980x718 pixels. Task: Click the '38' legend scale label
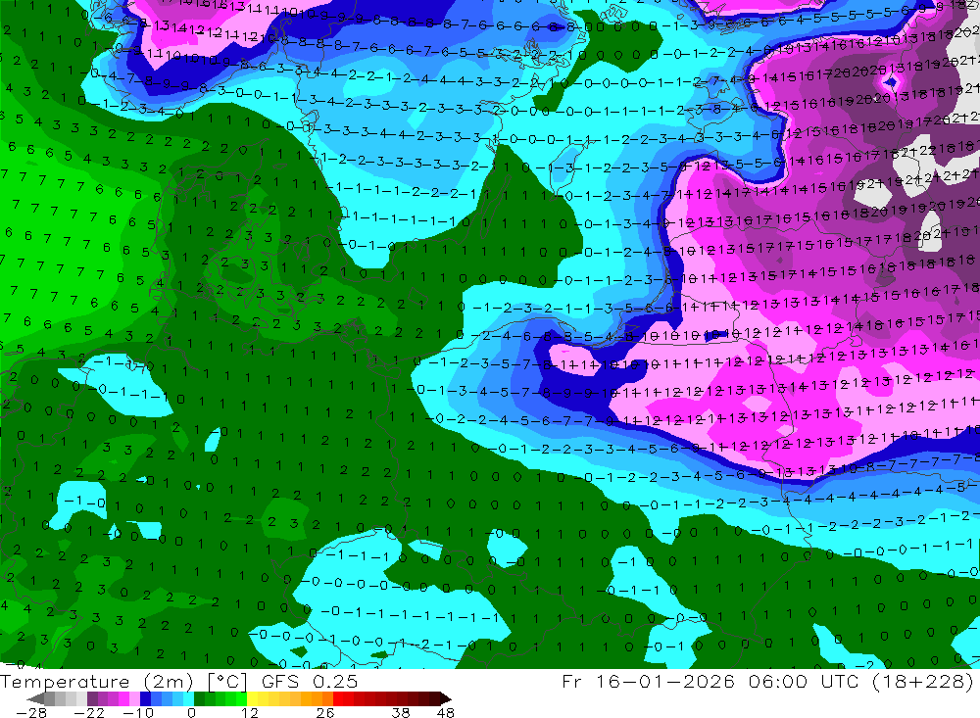pyautogui.click(x=401, y=712)
